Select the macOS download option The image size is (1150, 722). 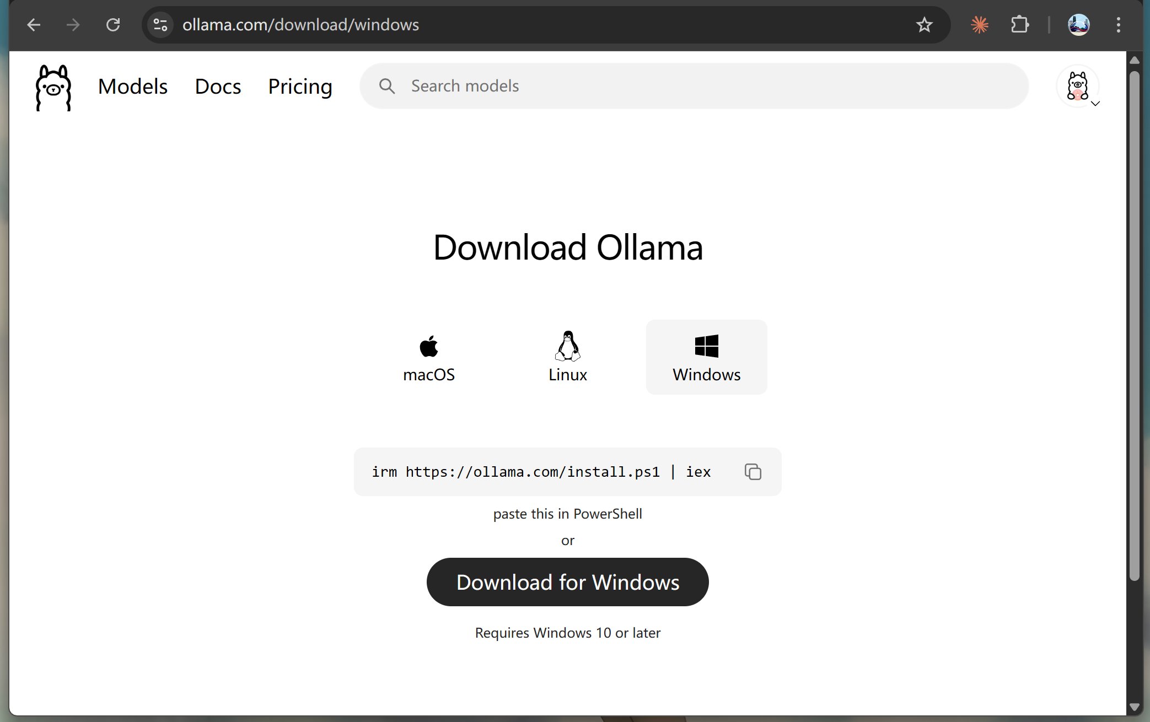point(429,357)
